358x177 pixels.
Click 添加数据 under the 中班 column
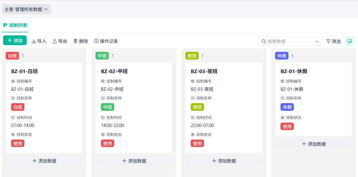(134, 161)
